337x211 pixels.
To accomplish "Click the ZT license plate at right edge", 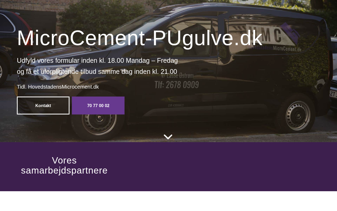I will pos(333,94).
